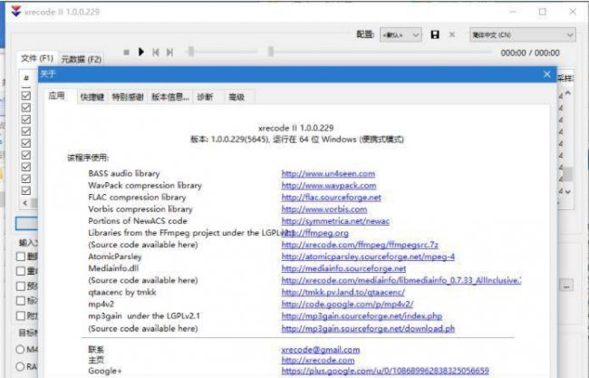Image resolution: width=589 pixels, height=378 pixels.
Task: Open the http://xrecode.com homepage link
Action: [318, 361]
